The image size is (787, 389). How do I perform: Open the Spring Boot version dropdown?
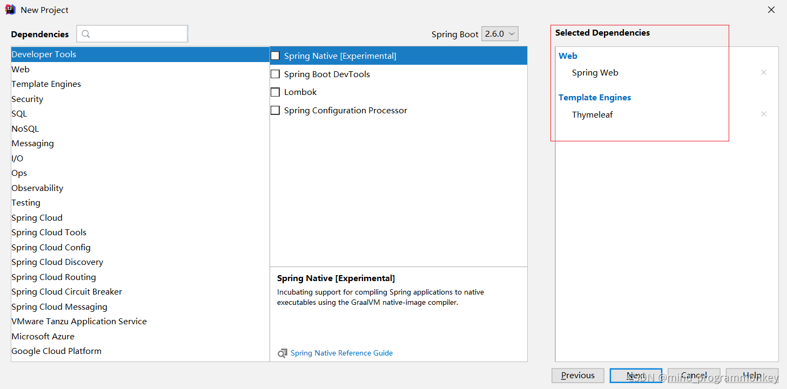tap(500, 33)
